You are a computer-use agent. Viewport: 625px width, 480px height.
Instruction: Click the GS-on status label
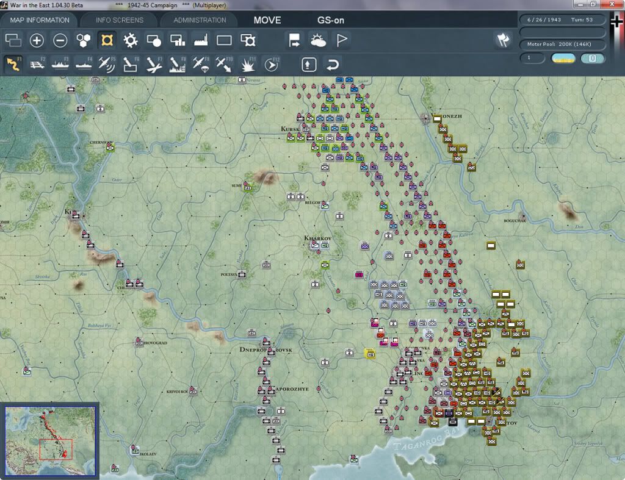331,20
